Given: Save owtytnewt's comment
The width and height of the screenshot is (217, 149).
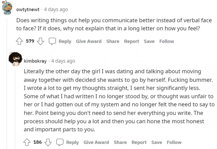Looking at the screenshot, I should (149, 41).
